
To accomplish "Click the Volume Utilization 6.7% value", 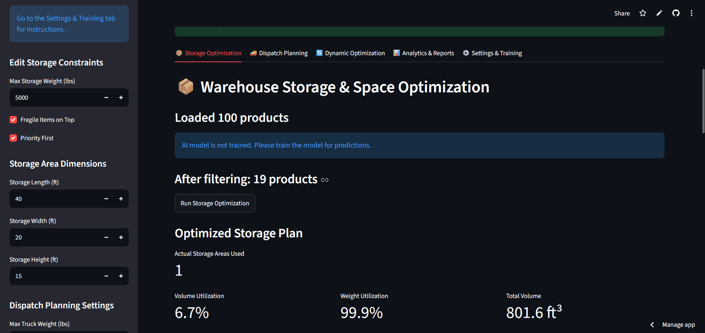I will pyautogui.click(x=192, y=313).
